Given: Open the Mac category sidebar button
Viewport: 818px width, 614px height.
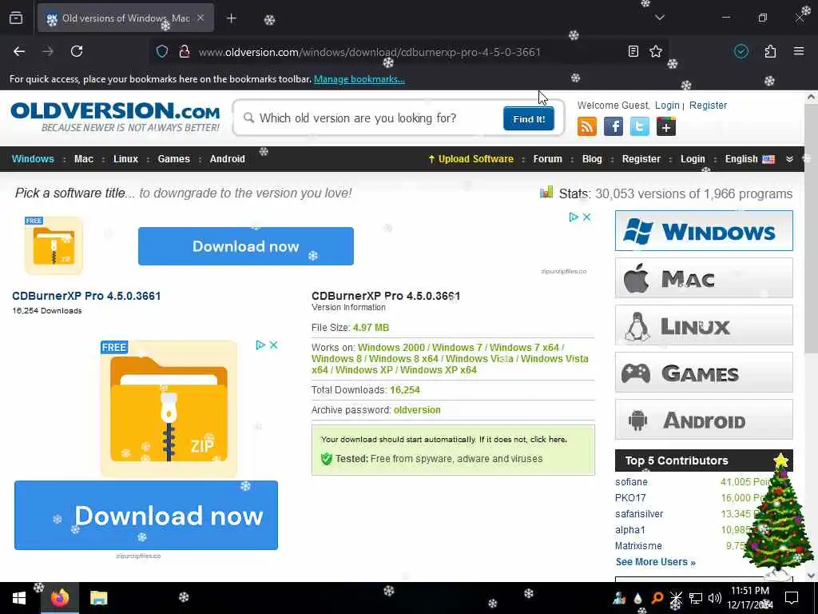Looking at the screenshot, I should click(x=704, y=278).
